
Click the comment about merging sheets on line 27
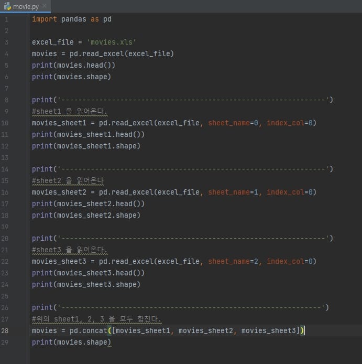96,319
